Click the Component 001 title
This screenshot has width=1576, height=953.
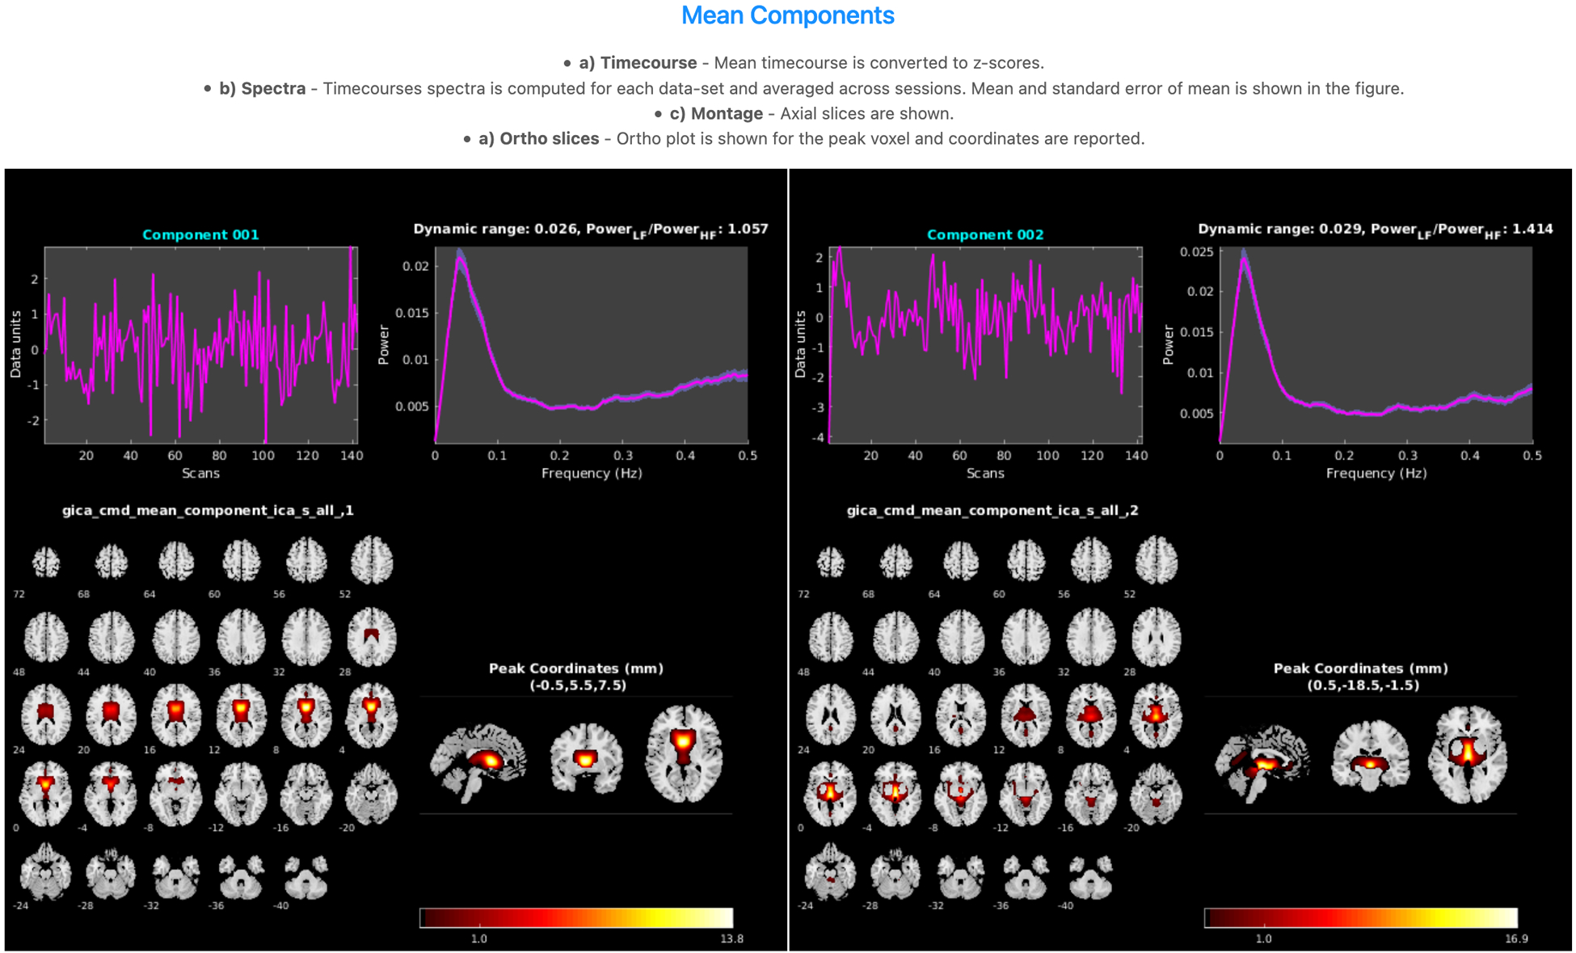point(200,234)
